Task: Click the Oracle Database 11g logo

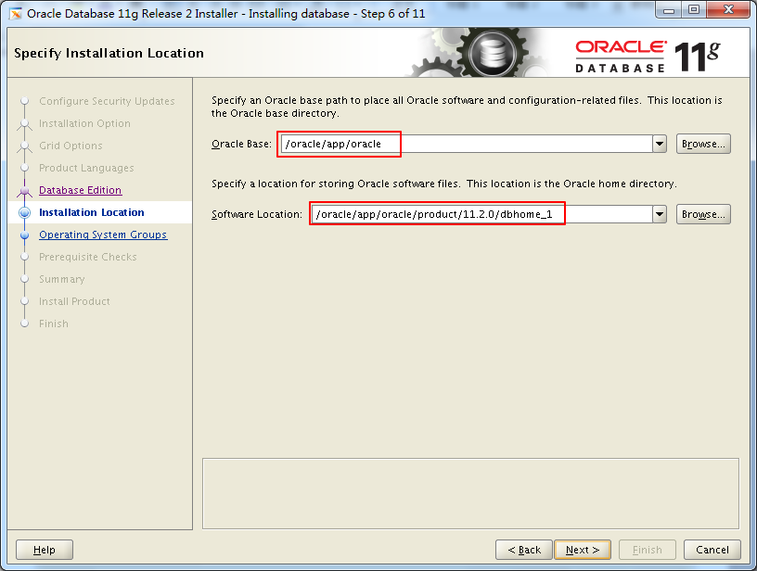Action: (648, 57)
